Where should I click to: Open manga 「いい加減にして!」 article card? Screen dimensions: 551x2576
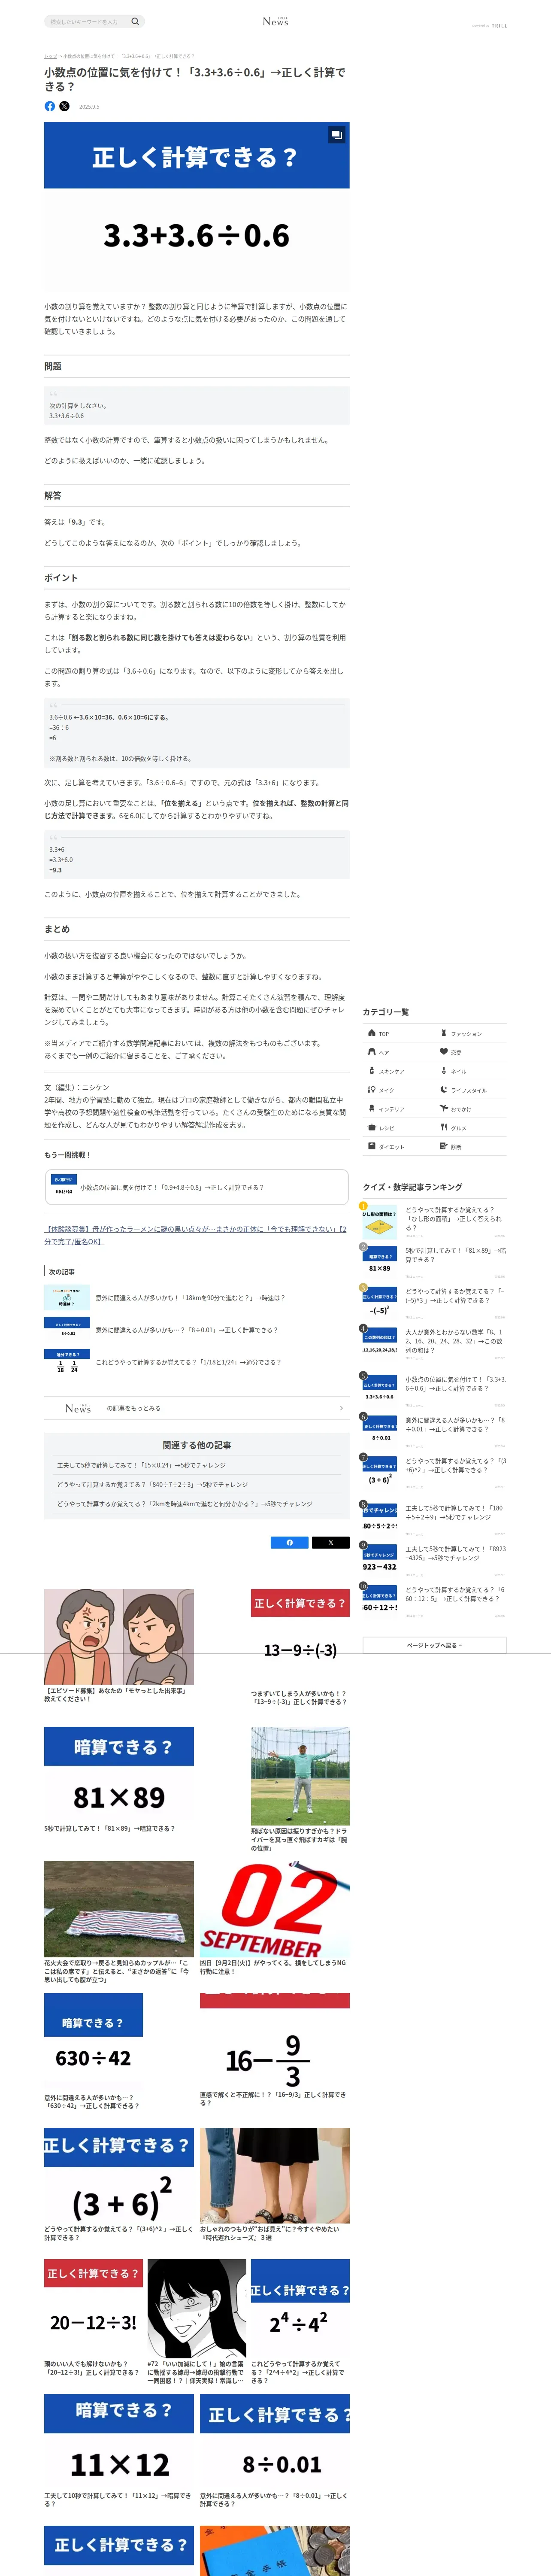[x=197, y=2321]
